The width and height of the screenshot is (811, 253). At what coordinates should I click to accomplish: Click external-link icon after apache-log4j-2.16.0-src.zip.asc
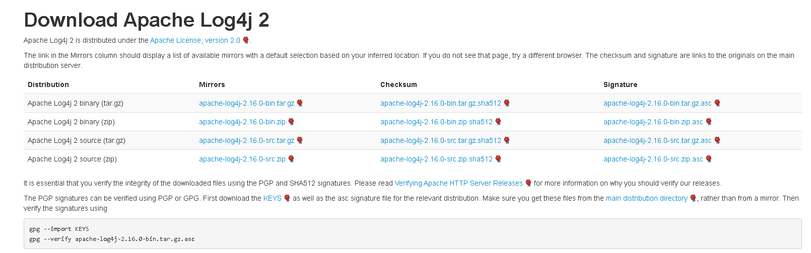(709, 159)
